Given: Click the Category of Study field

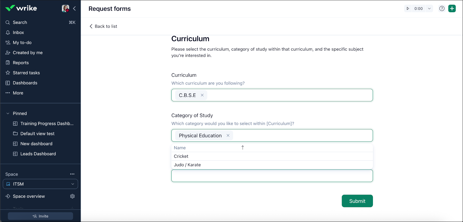Looking at the screenshot, I should [x=272, y=135].
